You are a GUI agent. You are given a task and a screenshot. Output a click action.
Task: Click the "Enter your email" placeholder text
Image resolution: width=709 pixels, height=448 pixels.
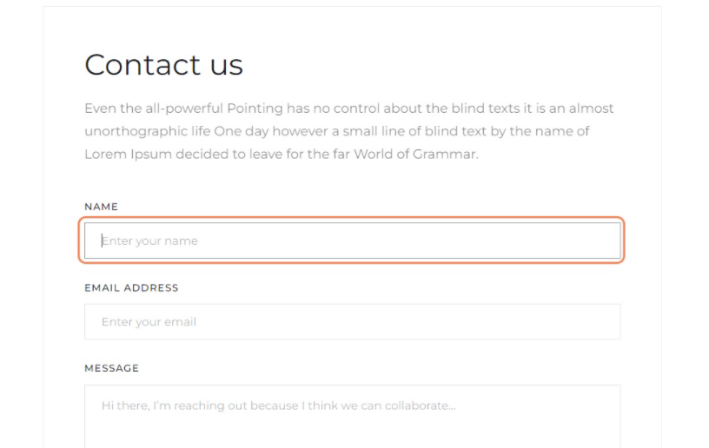click(149, 321)
